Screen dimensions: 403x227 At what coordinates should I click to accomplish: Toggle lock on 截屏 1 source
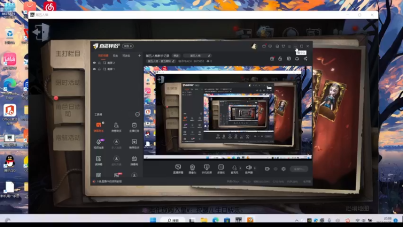click(x=99, y=69)
